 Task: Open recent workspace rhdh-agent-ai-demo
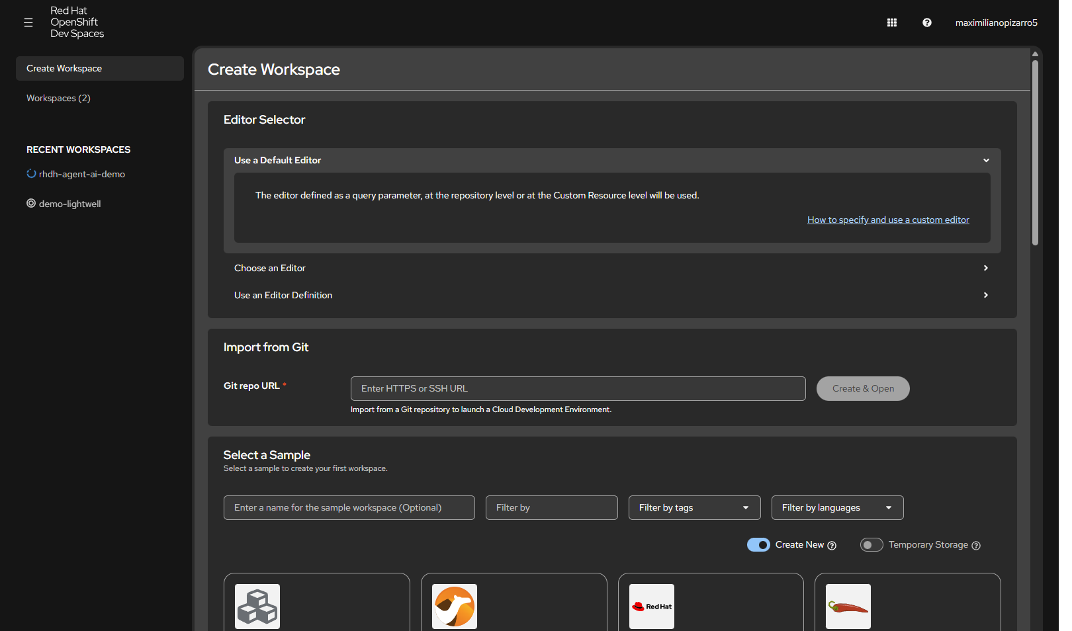coord(82,174)
